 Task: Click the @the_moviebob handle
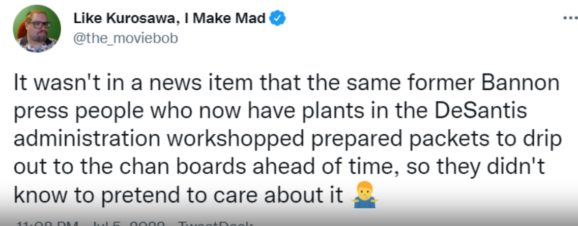(126, 38)
